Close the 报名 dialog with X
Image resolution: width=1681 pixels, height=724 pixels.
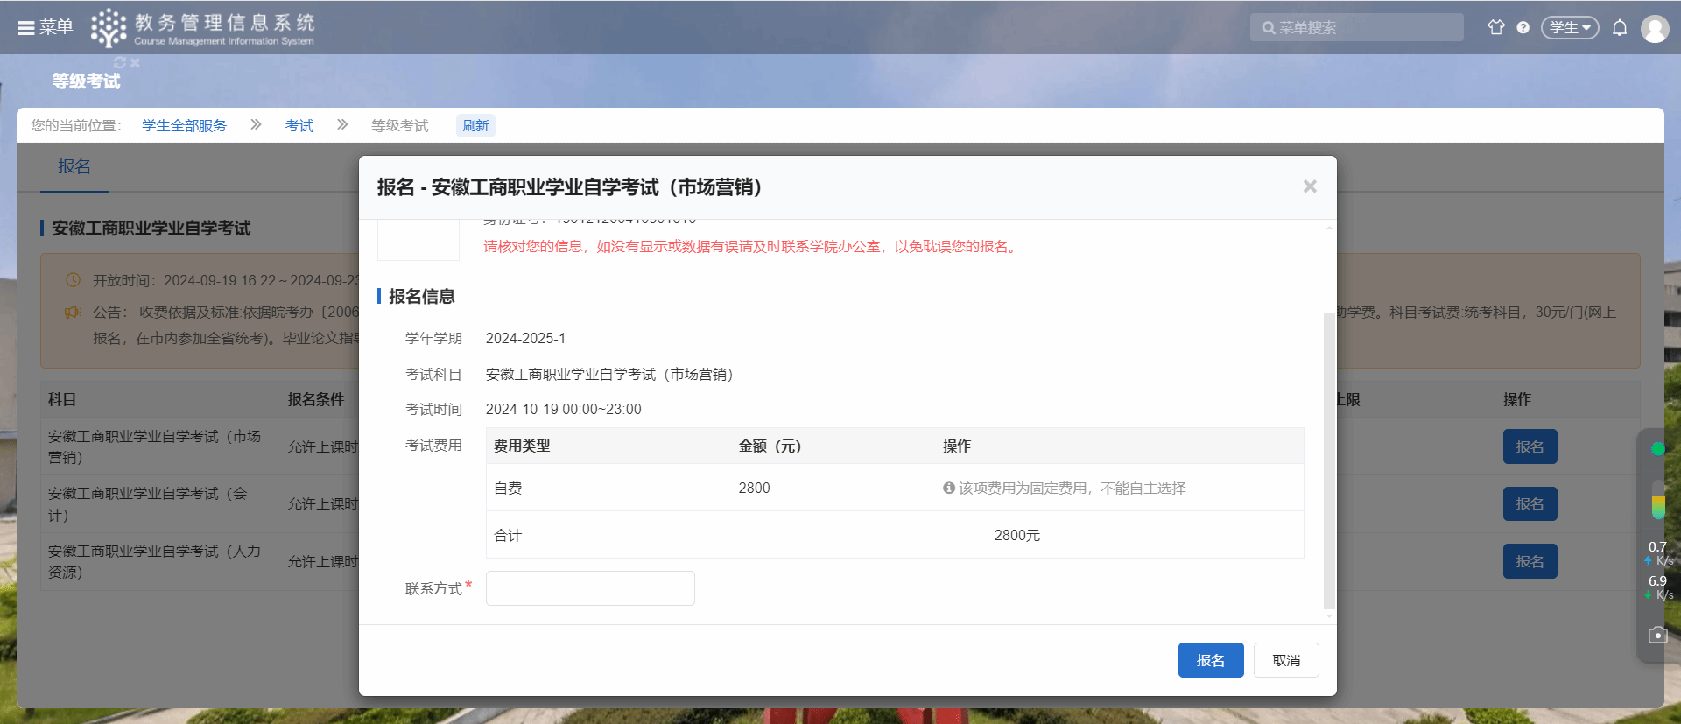coord(1309,186)
